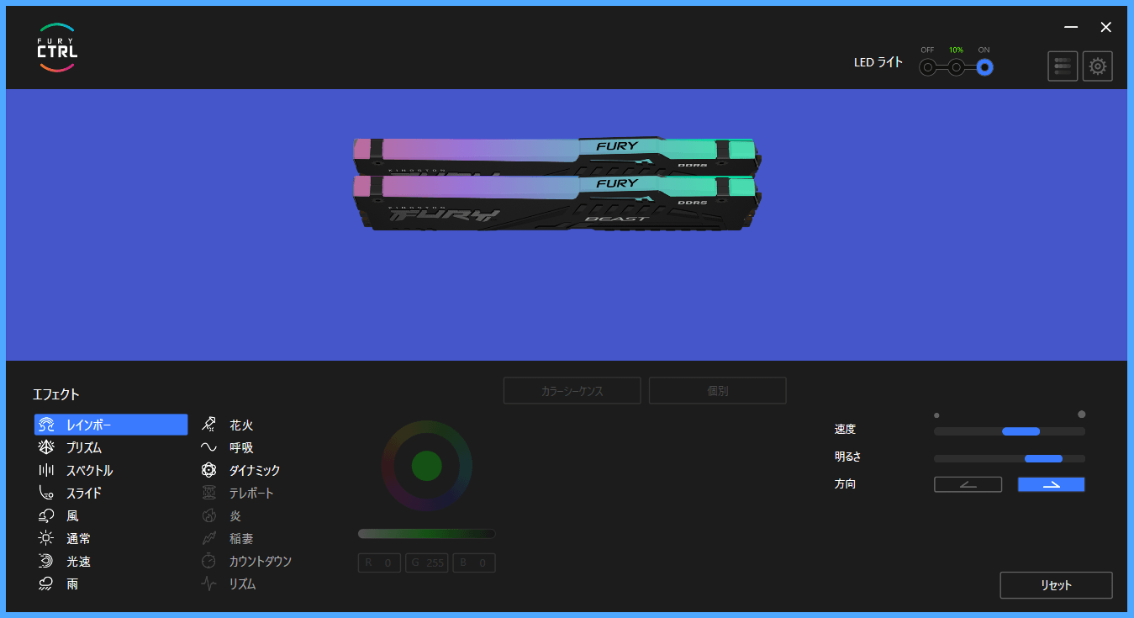Click the rainbow effect icon next to レインボー
This screenshot has width=1134, height=618.
[47, 425]
